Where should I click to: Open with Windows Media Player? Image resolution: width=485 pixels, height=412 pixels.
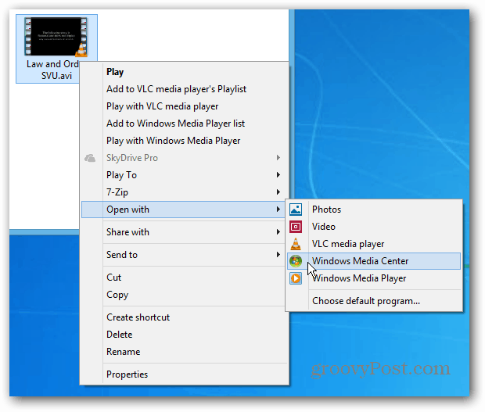point(374,278)
